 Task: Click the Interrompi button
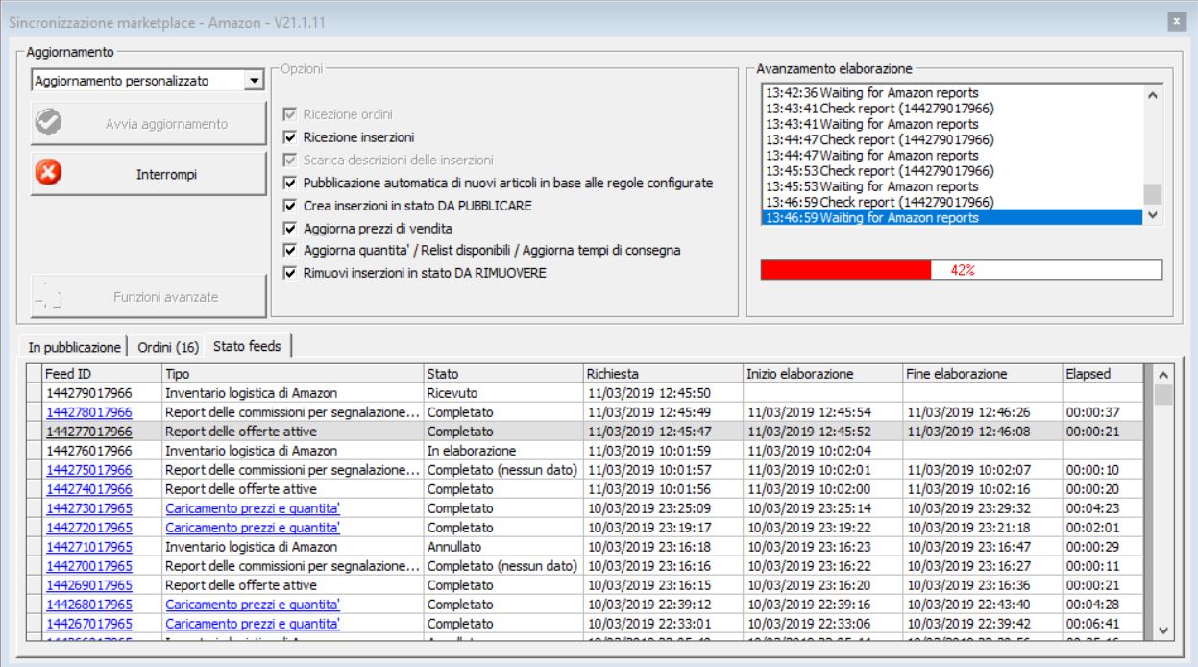tap(147, 175)
